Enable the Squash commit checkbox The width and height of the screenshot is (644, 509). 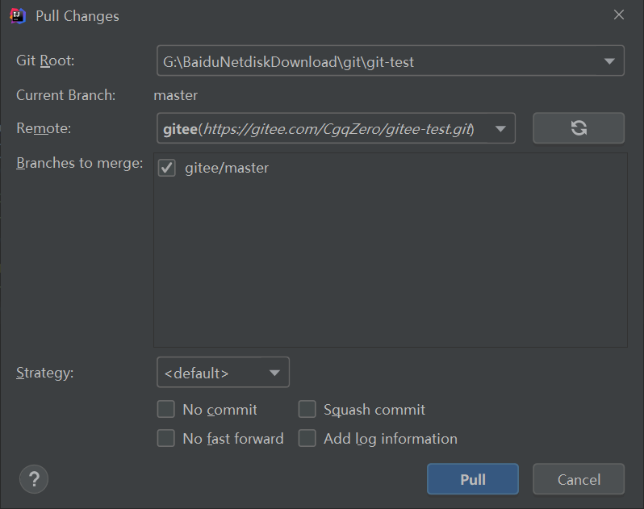(307, 409)
